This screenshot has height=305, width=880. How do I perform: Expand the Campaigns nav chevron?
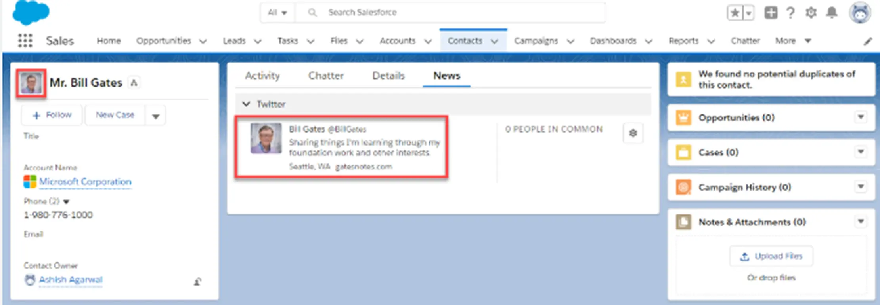[570, 41]
